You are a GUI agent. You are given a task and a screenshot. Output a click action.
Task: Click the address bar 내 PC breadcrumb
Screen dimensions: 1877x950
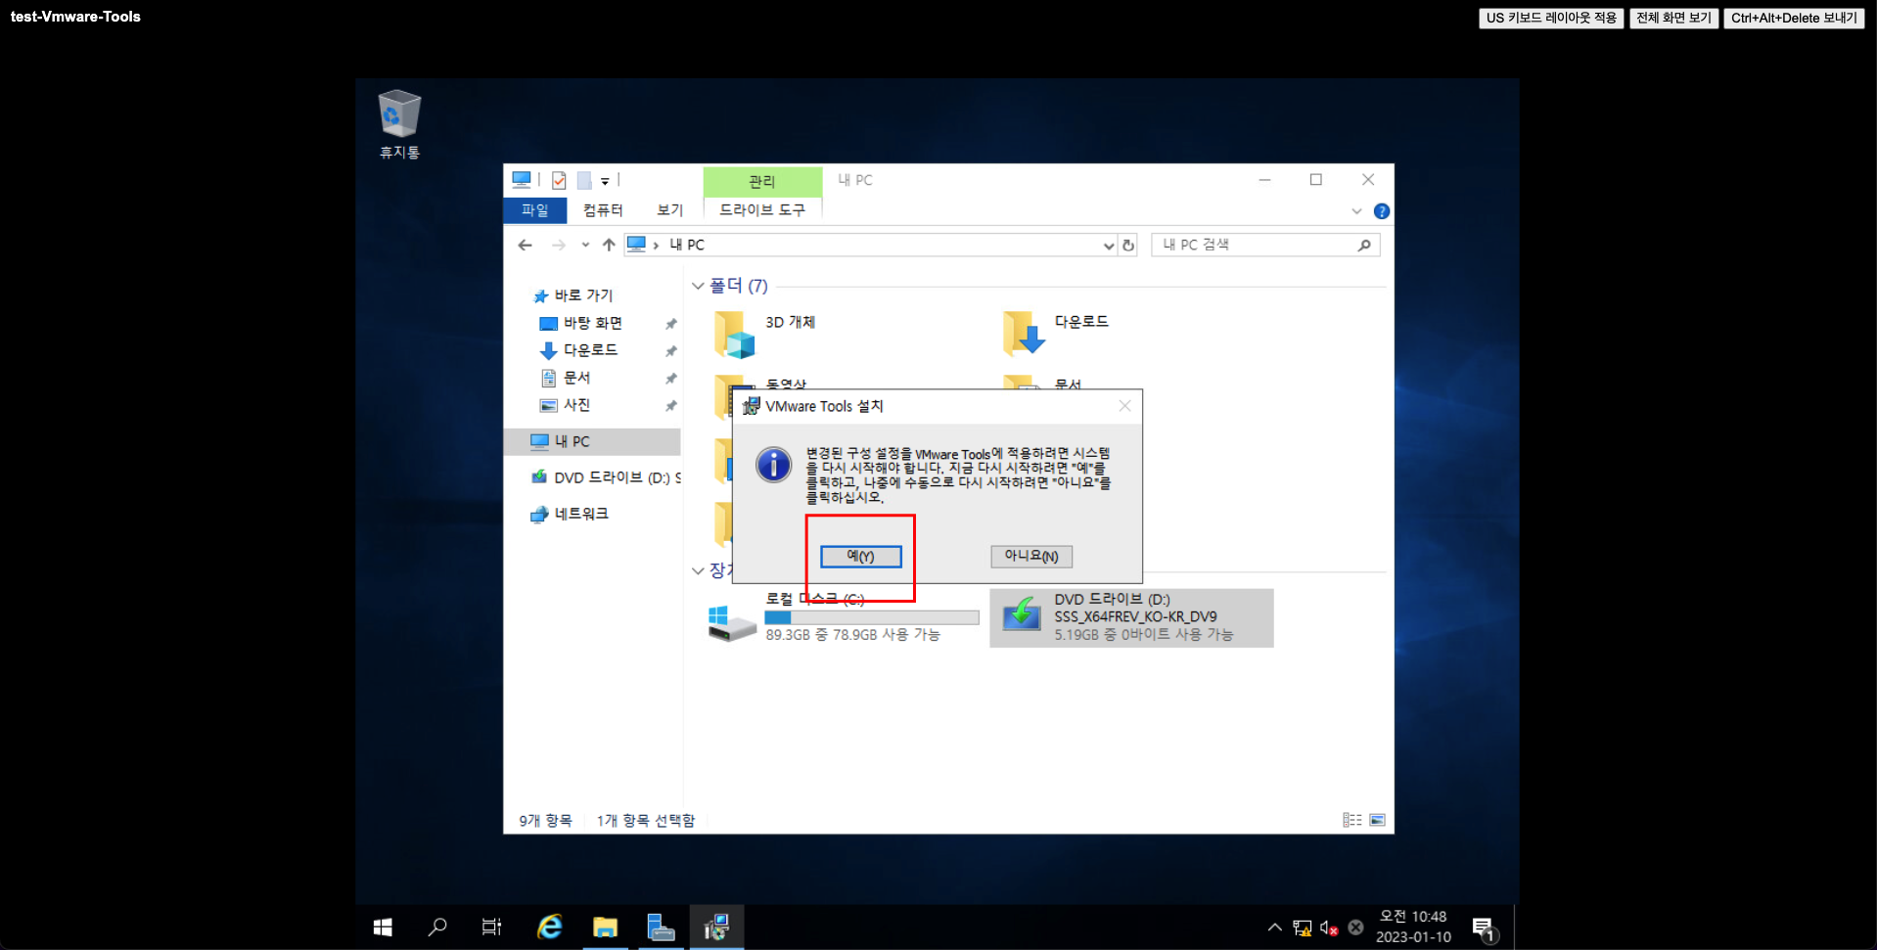(687, 245)
